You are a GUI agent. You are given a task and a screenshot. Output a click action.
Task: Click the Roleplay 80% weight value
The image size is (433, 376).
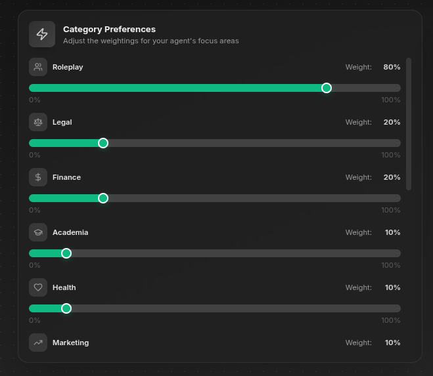click(x=392, y=67)
